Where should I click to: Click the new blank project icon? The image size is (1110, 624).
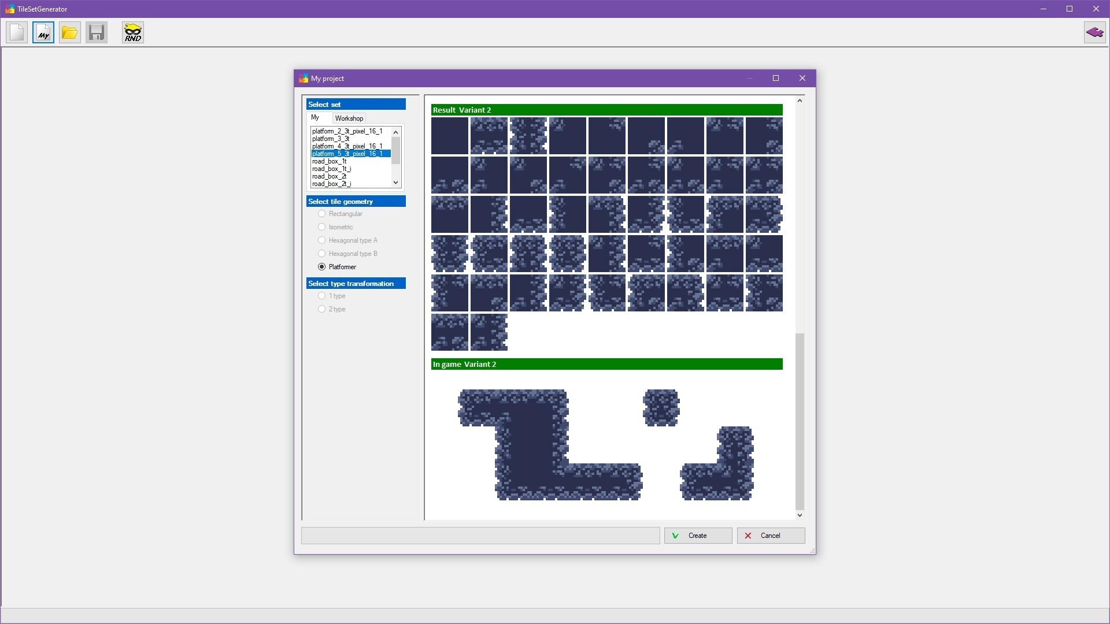pyautogui.click(x=17, y=32)
